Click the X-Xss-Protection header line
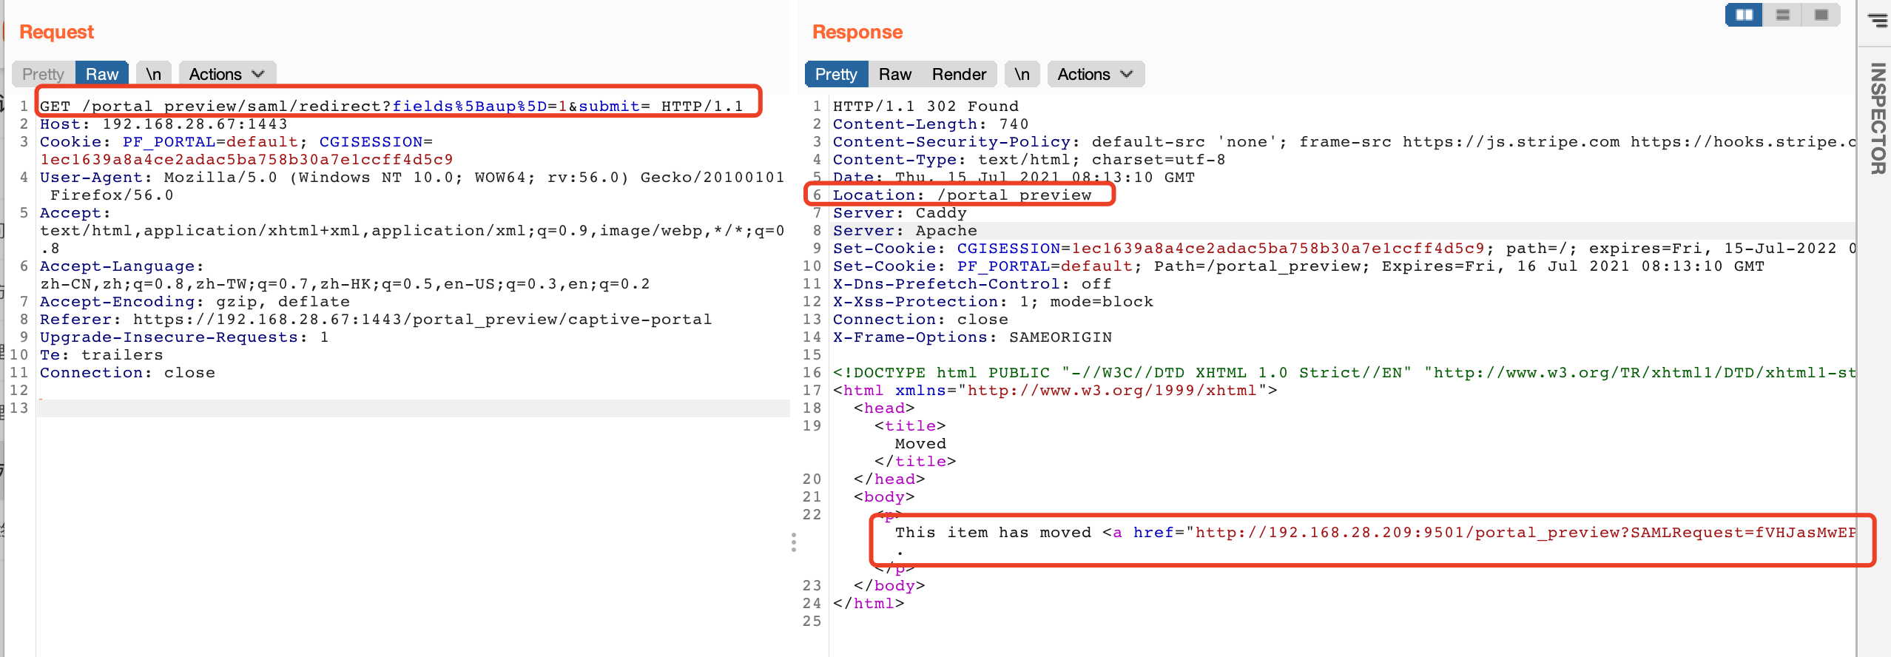 coord(993,302)
